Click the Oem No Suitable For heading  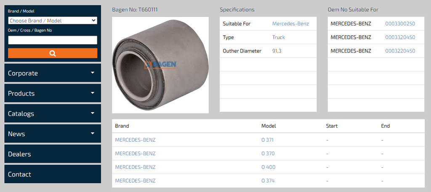353,10
